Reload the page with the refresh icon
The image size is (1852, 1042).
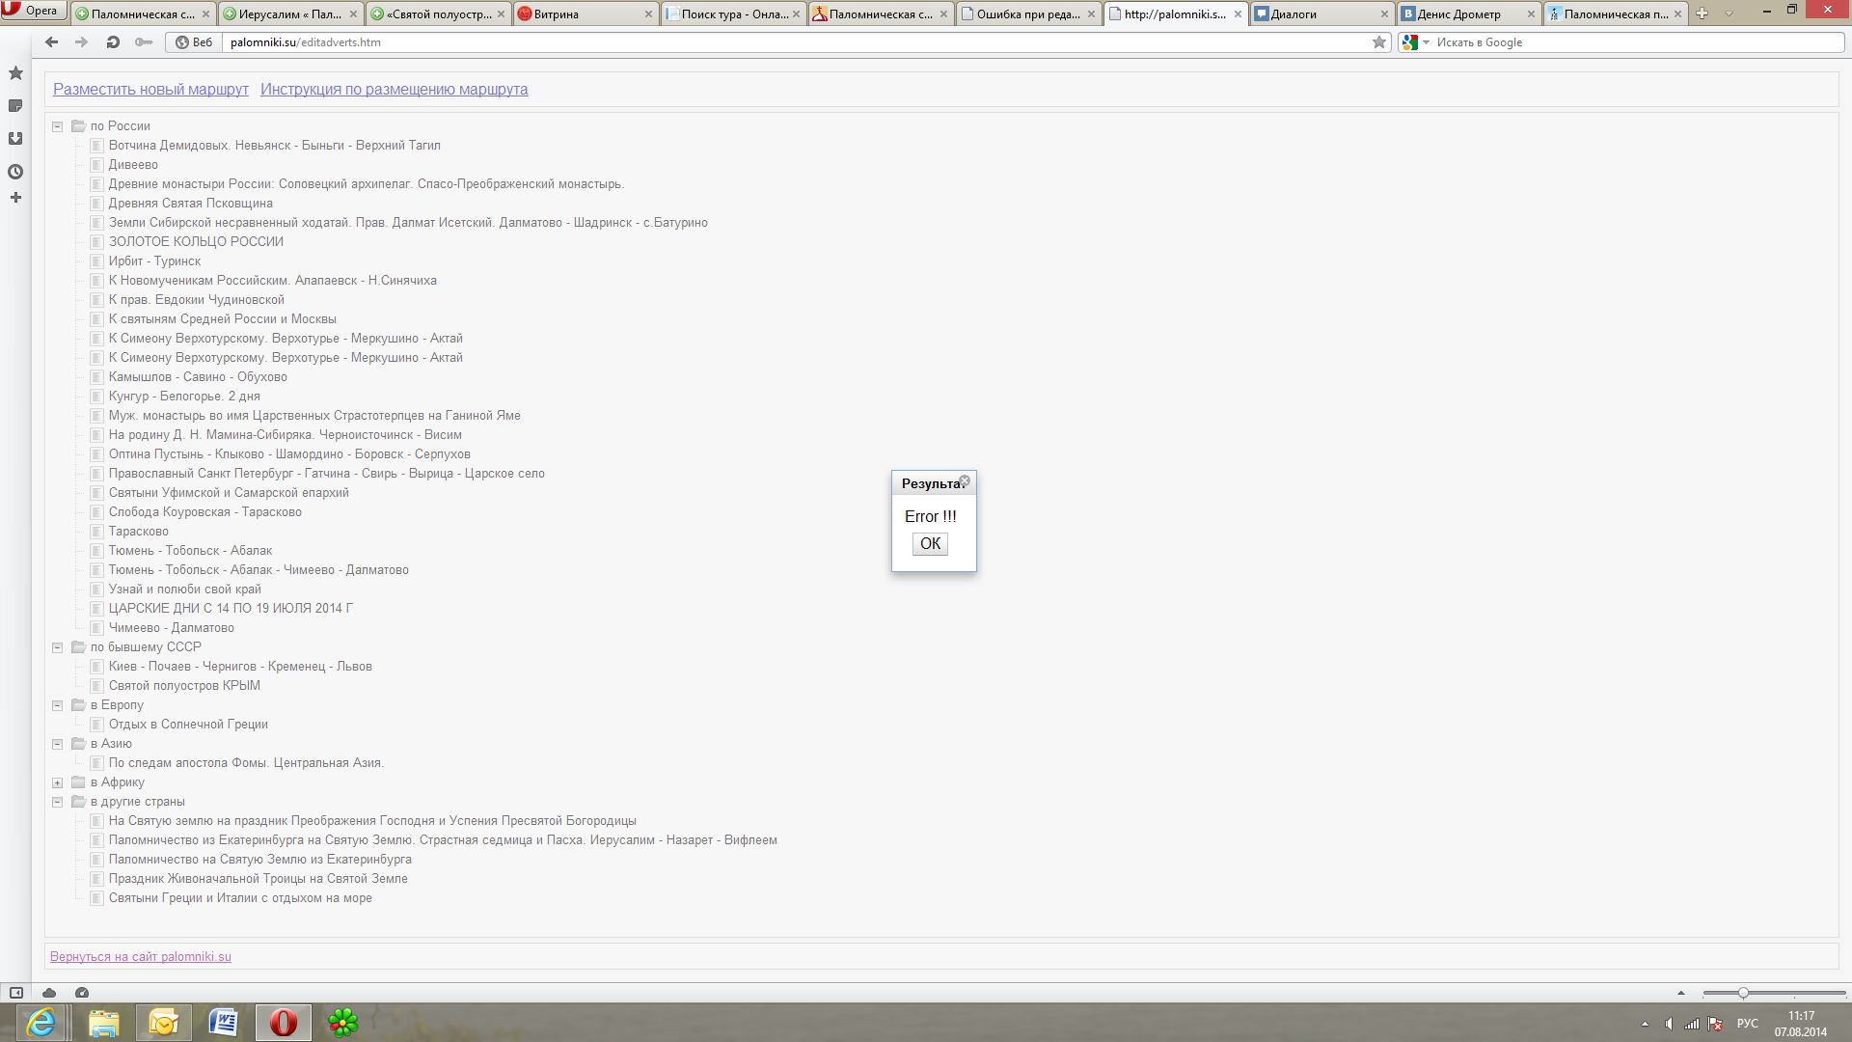pyautogui.click(x=113, y=42)
